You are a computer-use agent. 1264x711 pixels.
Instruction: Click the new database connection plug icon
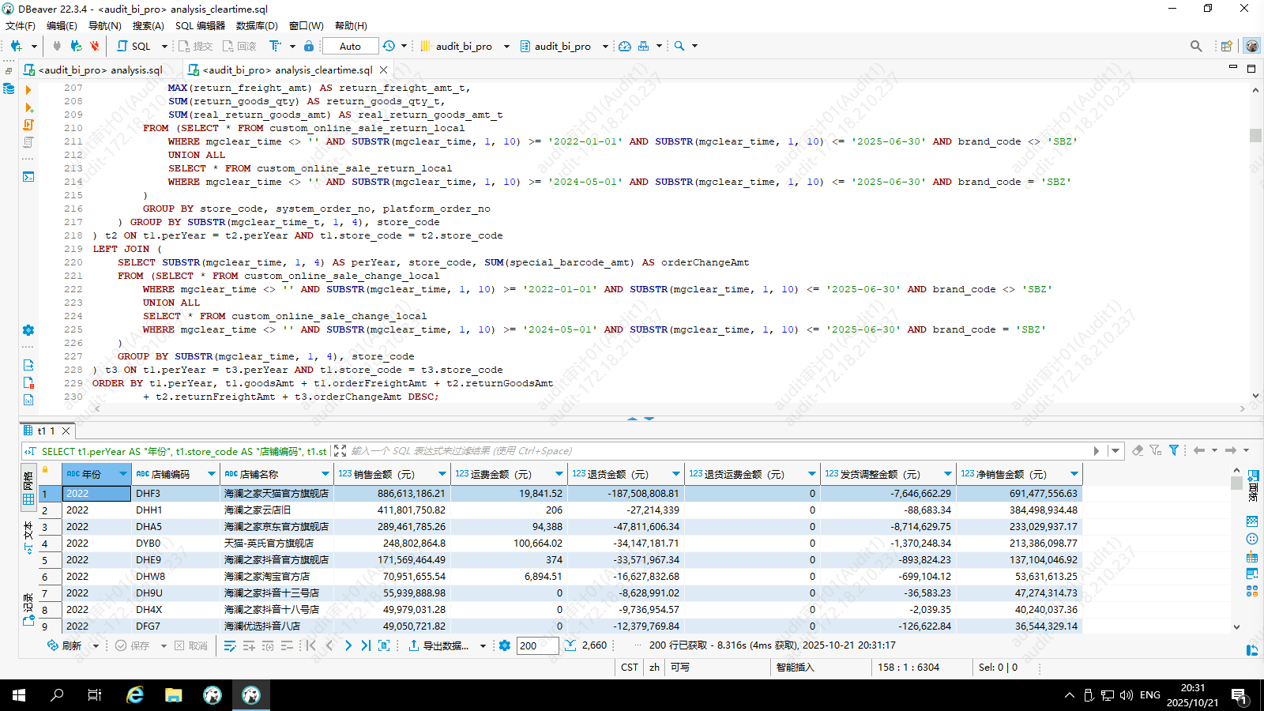[x=16, y=46]
